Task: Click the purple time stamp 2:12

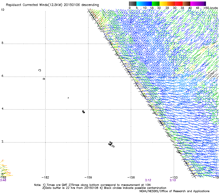Action: point(148,180)
